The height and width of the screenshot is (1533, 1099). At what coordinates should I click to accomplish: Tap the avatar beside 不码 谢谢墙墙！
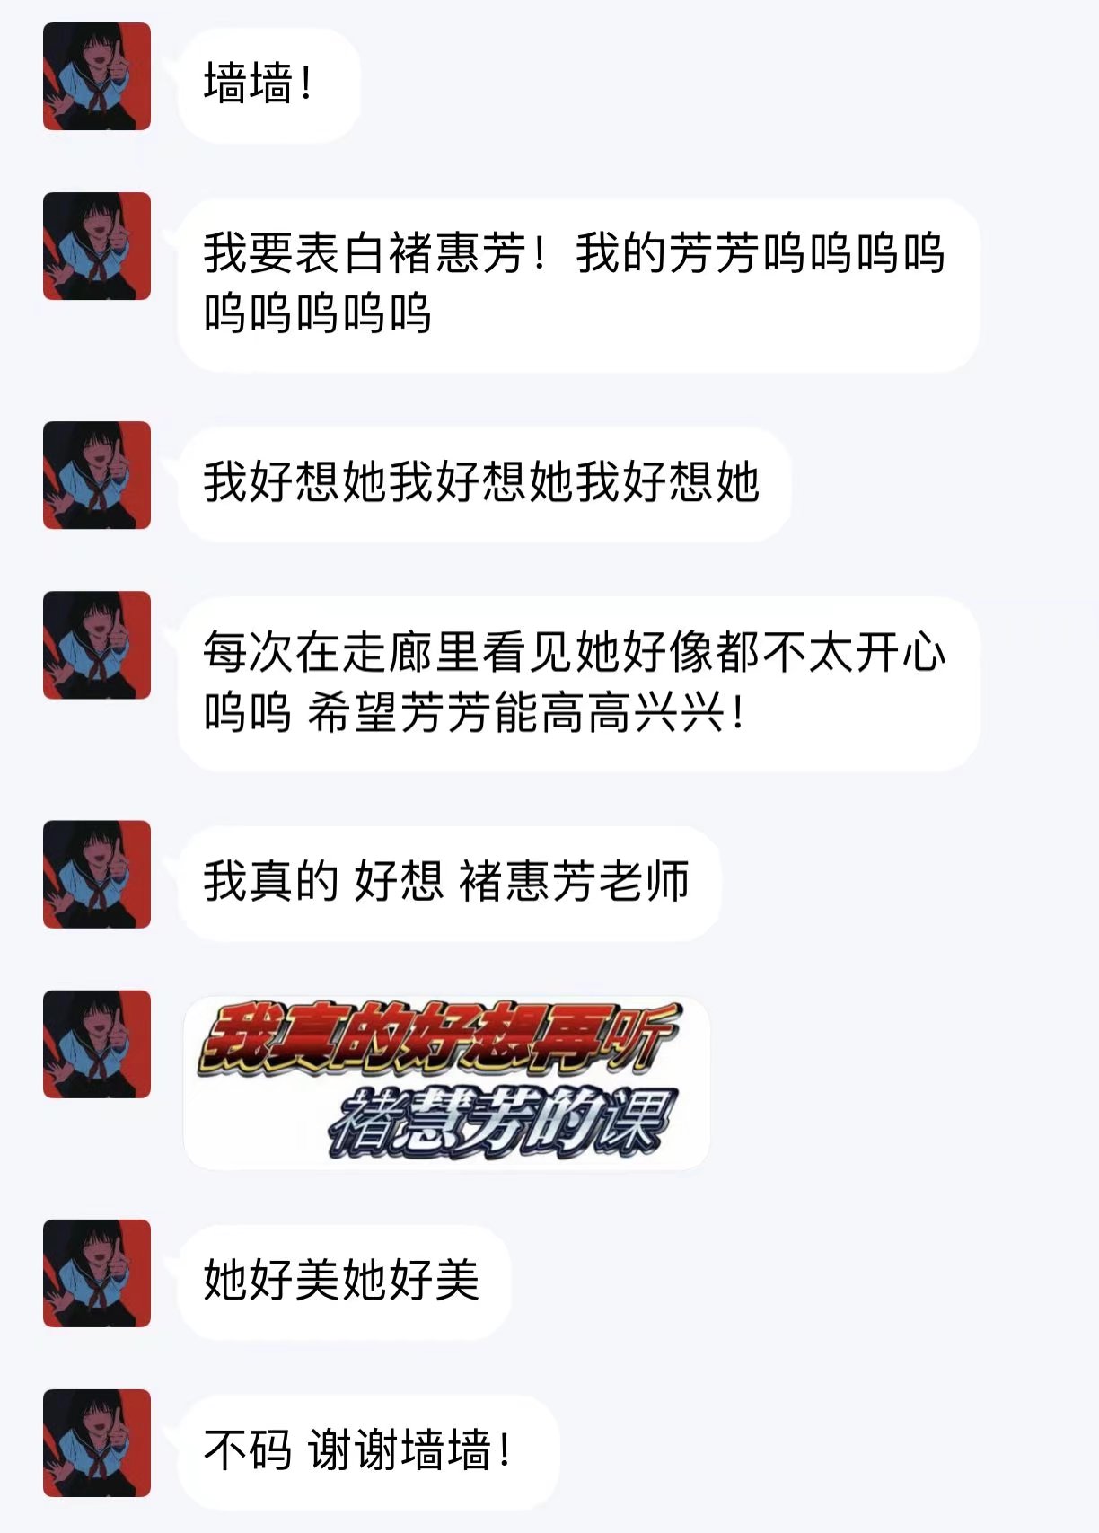click(x=97, y=1443)
